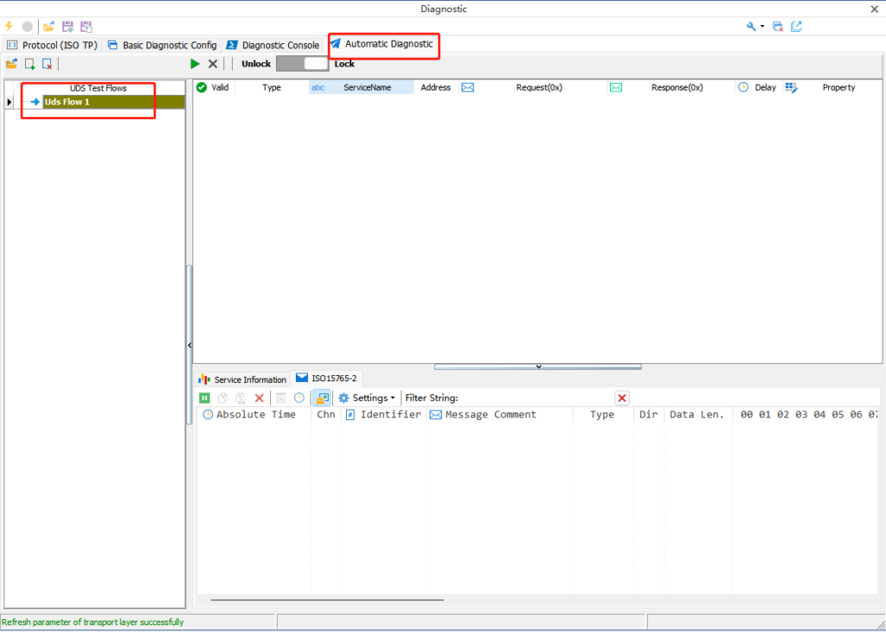This screenshot has height=632, width=886.
Task: Click the green run flow play button
Action: pos(195,64)
